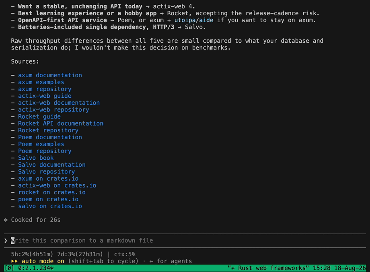The height and width of the screenshot is (272, 370).
Task: Click the '5h:2%(4h51m)' usage readout
Action: tap(32, 255)
